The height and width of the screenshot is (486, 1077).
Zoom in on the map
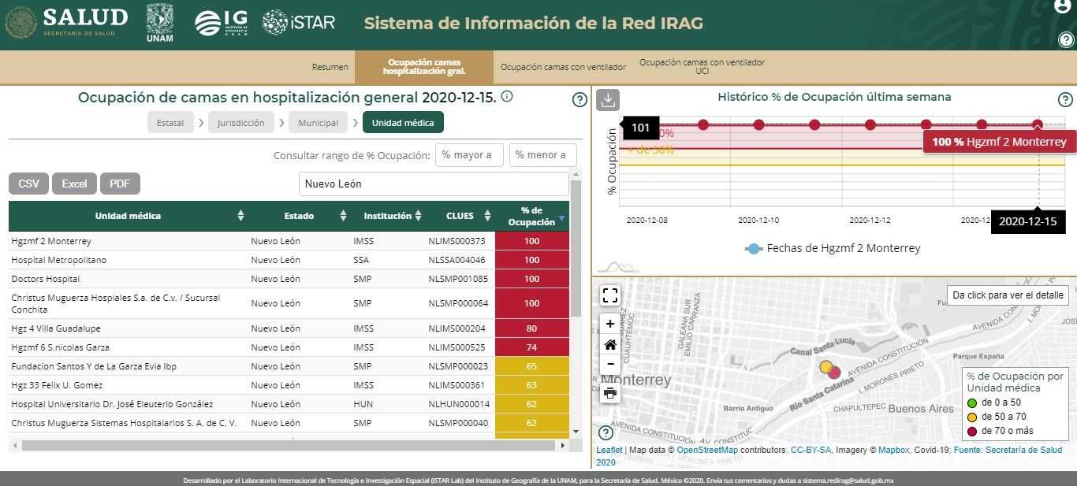tap(609, 324)
